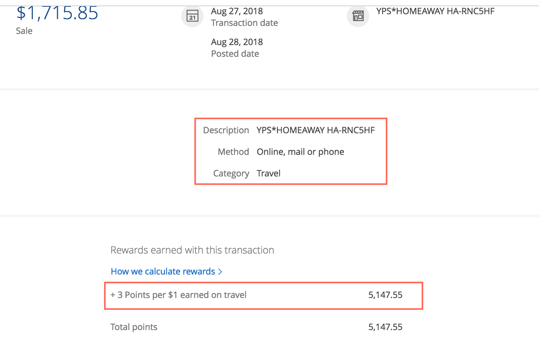Screen dimensions: 539x355
Task: Open How we calculate rewards
Action: tap(163, 271)
